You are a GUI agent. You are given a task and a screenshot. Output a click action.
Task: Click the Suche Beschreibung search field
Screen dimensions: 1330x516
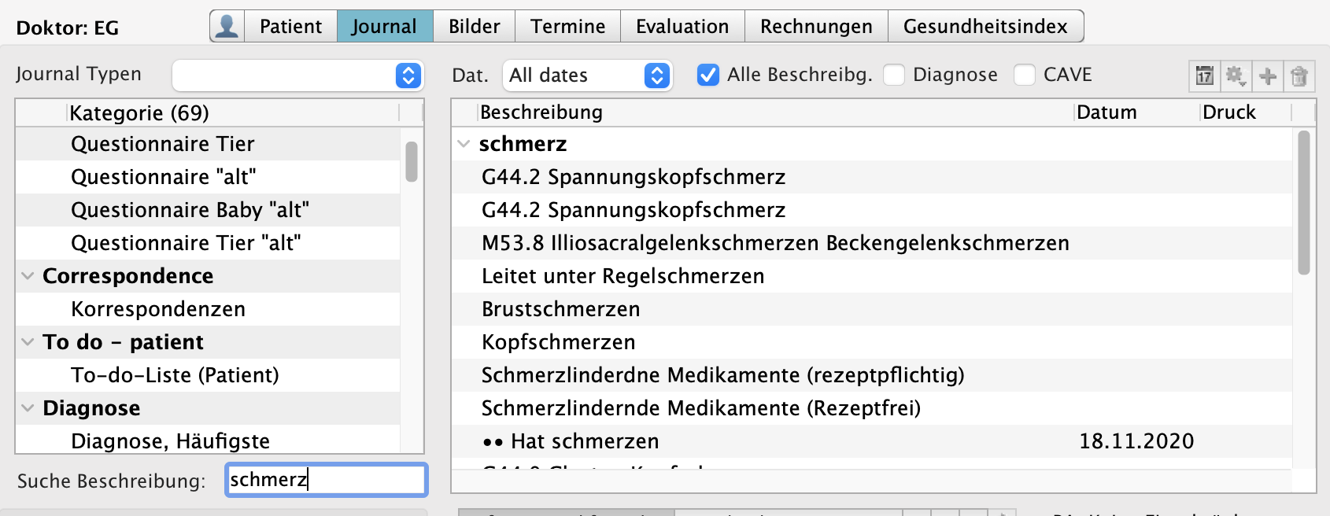pos(327,480)
